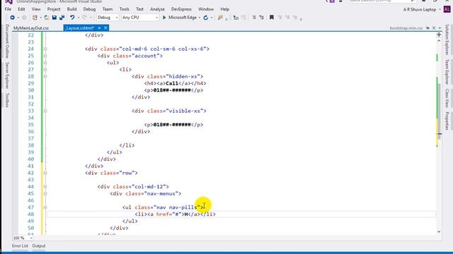
Task: Open the New Project icon dropdown arrow
Action: (40, 18)
